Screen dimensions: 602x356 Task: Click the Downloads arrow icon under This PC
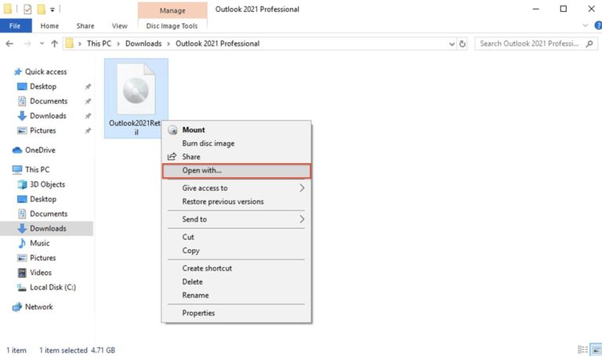pyautogui.click(x=22, y=228)
